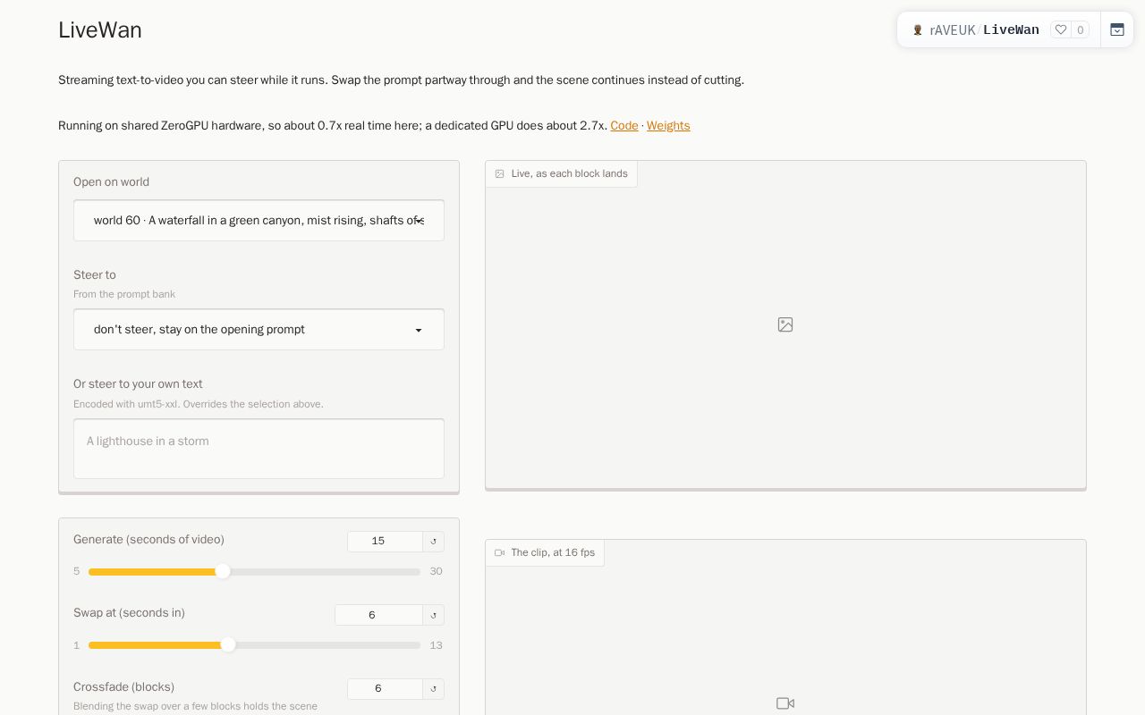Click the 'Crossfade (blocks)' label
The width and height of the screenshot is (1145, 715).
coord(123,686)
